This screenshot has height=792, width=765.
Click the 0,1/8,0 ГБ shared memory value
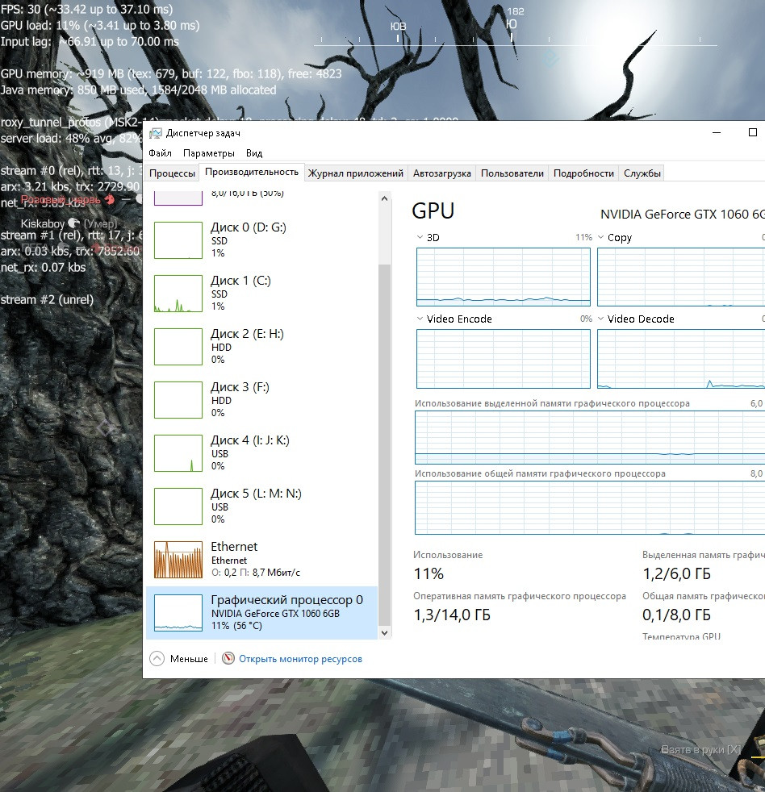676,615
